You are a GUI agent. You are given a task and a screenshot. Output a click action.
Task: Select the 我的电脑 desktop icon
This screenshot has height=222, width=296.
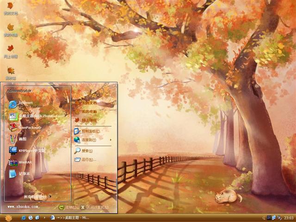point(11,30)
